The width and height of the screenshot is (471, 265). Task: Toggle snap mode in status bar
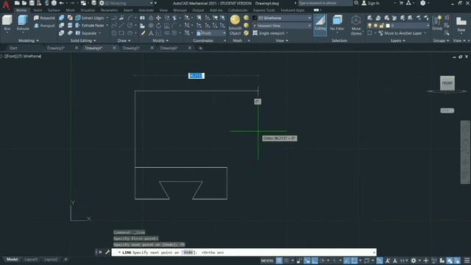[x=286, y=261]
